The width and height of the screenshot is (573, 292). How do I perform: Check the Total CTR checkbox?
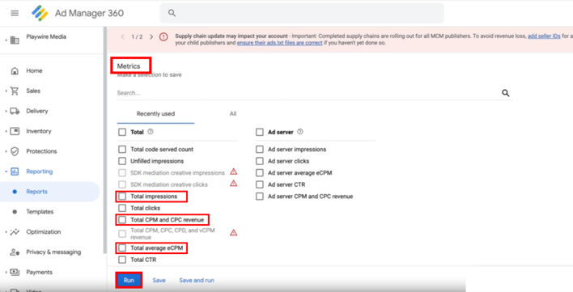(x=122, y=260)
